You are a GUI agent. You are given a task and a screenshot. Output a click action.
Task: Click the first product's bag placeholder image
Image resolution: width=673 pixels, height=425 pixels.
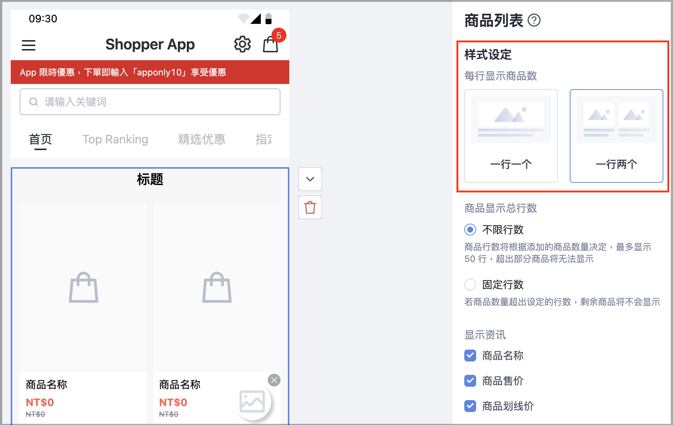click(84, 288)
